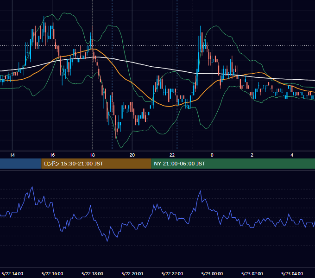Click the 4 hour label on price chart

(x=292, y=155)
